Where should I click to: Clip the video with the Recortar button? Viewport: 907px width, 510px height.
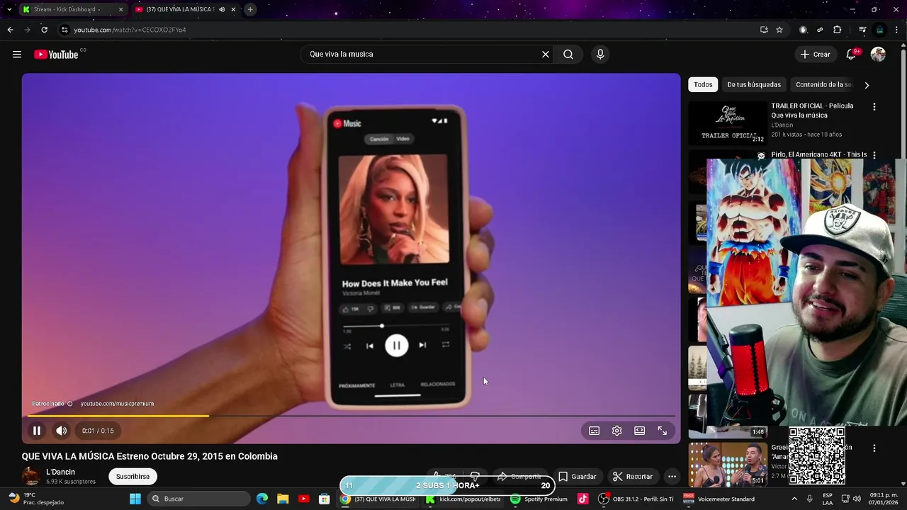[632, 477]
